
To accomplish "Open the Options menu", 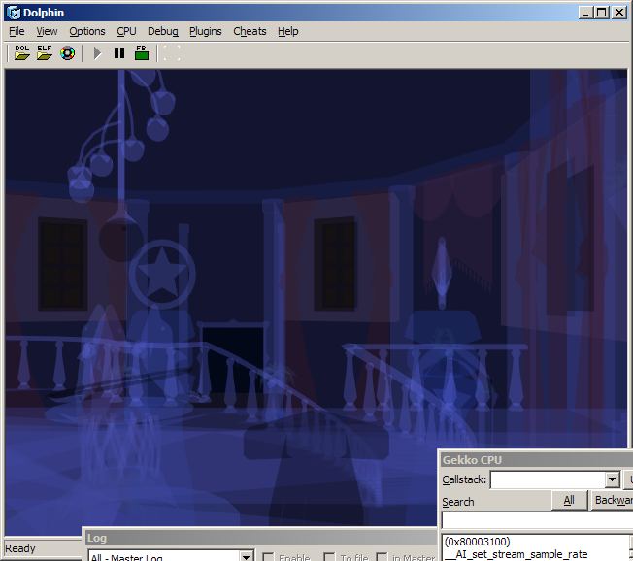I will 87,31.
